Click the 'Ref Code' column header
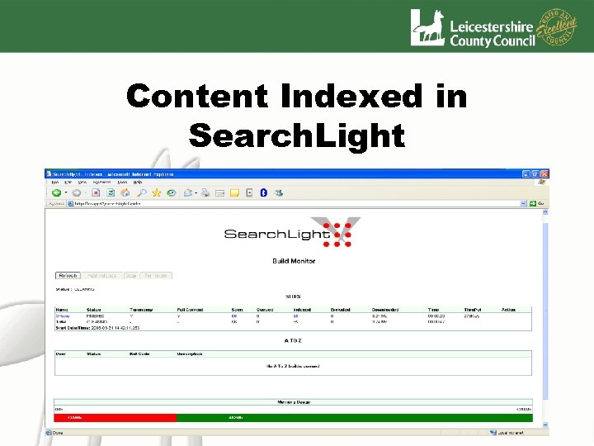The width and height of the screenshot is (594, 446). (x=139, y=353)
